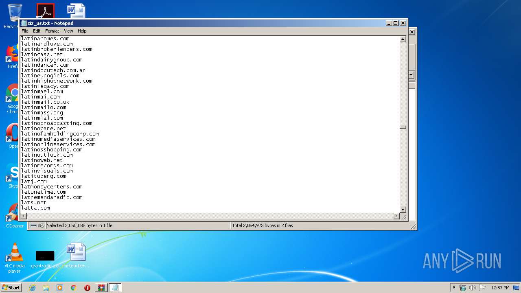This screenshot has height=293, width=521.
Task: Switch to the WinRAR taskbar window
Action: pyautogui.click(x=101, y=288)
